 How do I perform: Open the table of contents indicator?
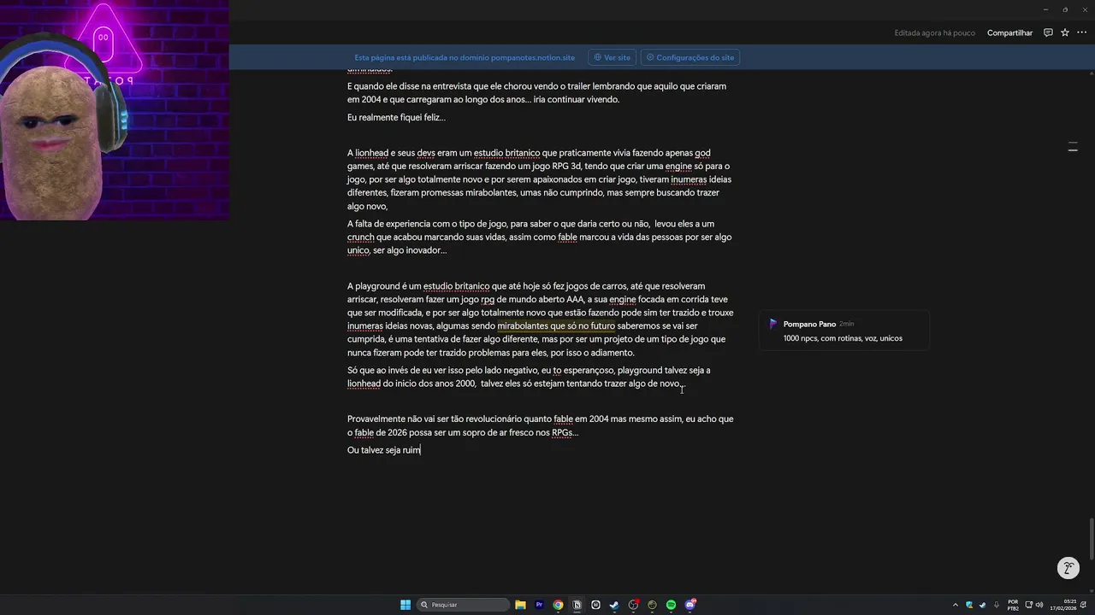coord(1073,148)
